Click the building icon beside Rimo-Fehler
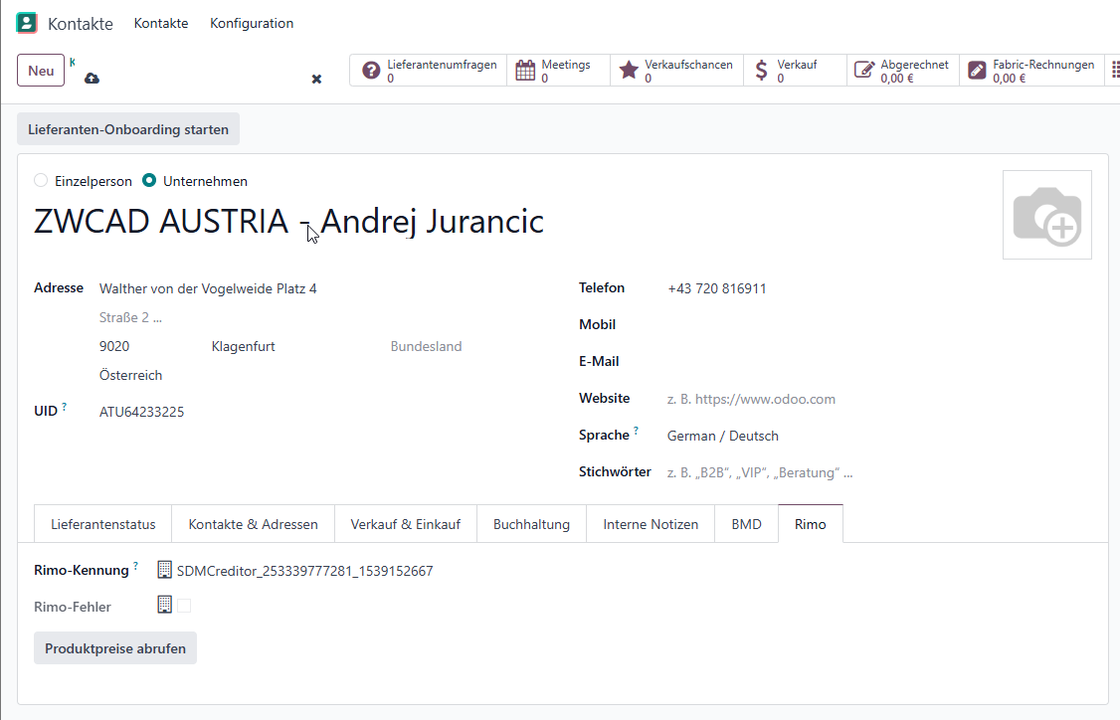Viewport: 1120px width, 720px height. [164, 605]
